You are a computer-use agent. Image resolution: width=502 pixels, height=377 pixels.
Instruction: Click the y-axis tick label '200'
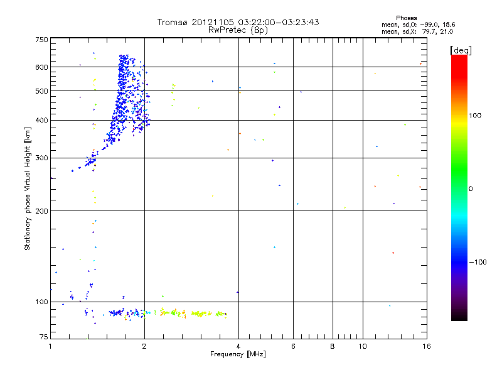tap(41, 211)
